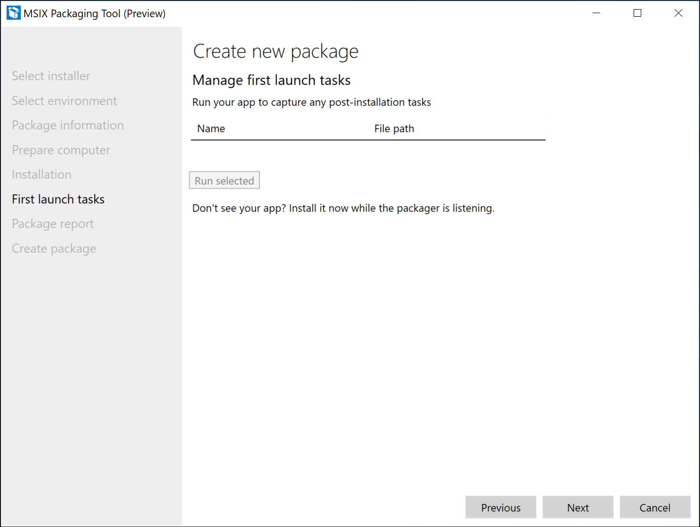Open the Select installer step

(51, 76)
